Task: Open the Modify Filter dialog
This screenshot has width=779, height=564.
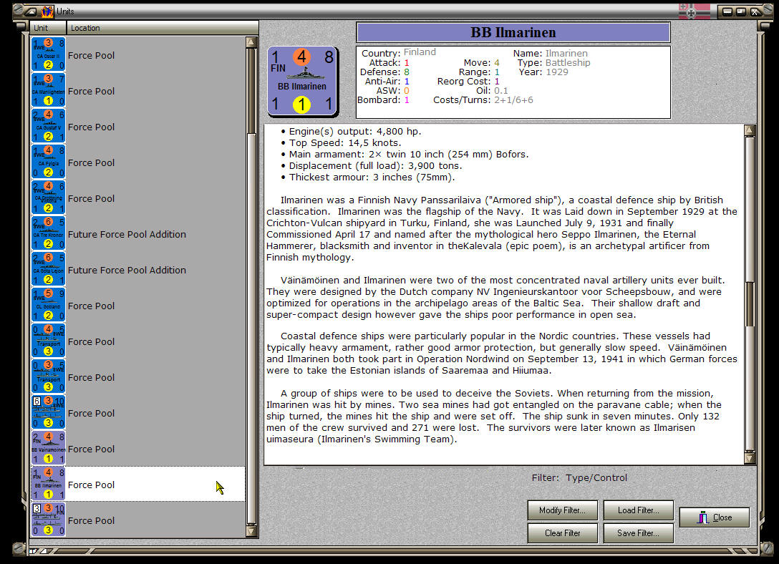Action: (x=562, y=510)
